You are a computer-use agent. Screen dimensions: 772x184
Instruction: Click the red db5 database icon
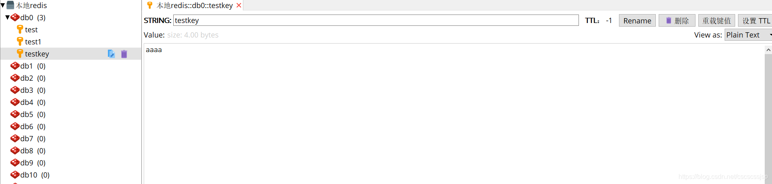pos(15,114)
